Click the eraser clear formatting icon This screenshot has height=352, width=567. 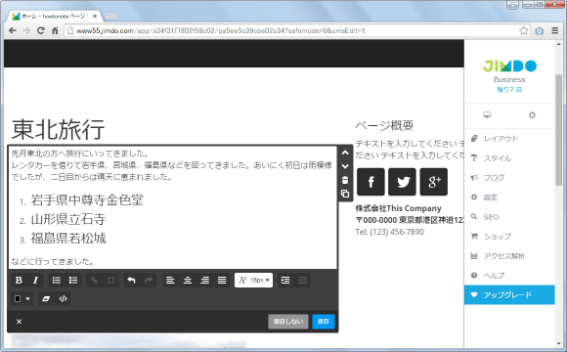(x=46, y=299)
